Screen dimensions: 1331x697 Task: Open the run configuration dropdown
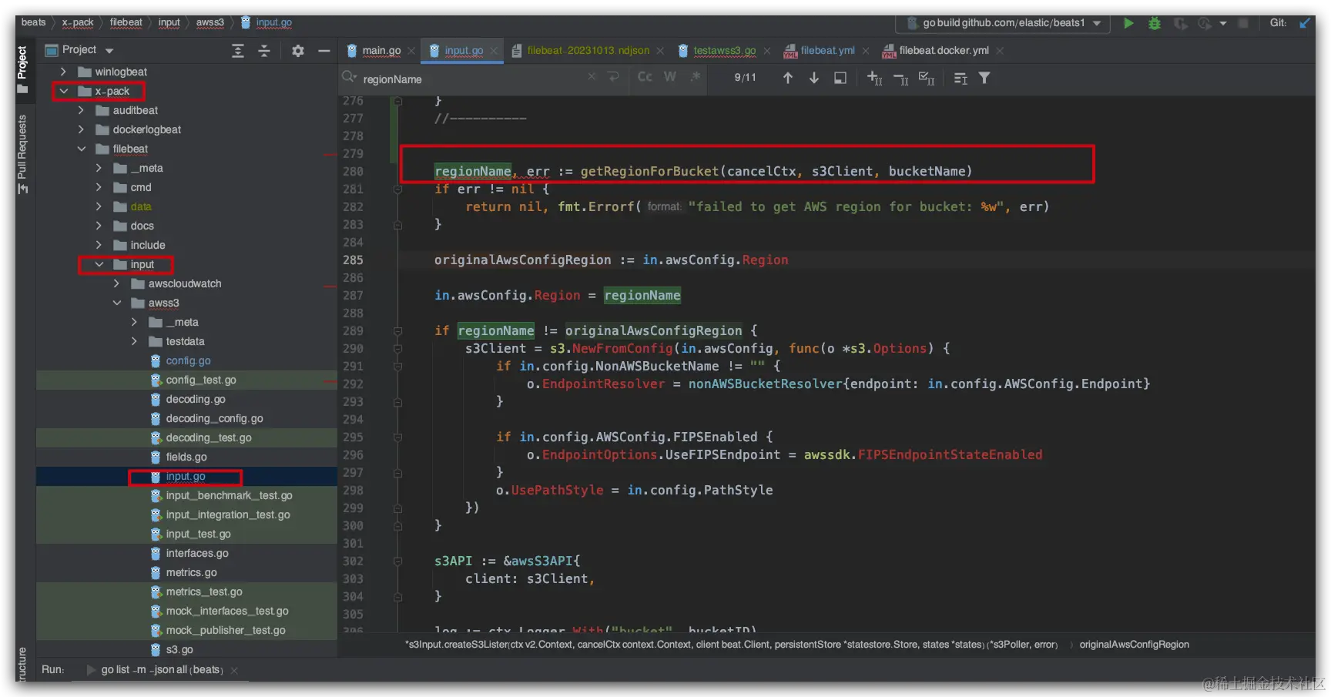point(1097,23)
